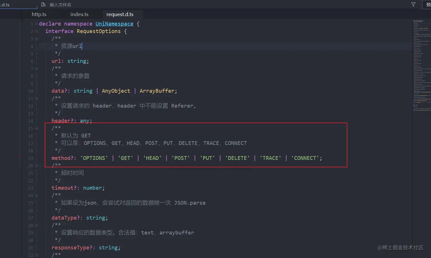
Task: Collapse the 超时时间 comment on line 20
Action: pos(36,166)
